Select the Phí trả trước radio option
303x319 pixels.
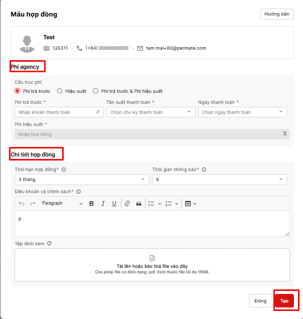(x=18, y=91)
